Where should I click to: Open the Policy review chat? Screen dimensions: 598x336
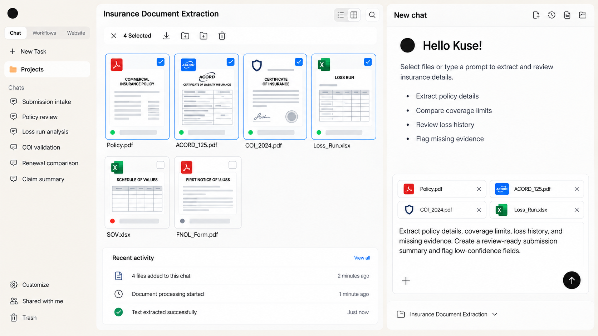(x=34, y=117)
